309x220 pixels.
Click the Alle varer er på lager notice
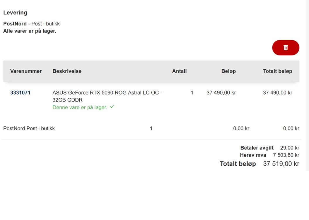[x=30, y=31]
